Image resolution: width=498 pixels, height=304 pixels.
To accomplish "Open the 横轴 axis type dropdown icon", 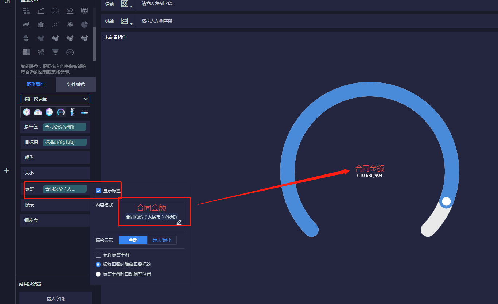I will (x=127, y=4).
